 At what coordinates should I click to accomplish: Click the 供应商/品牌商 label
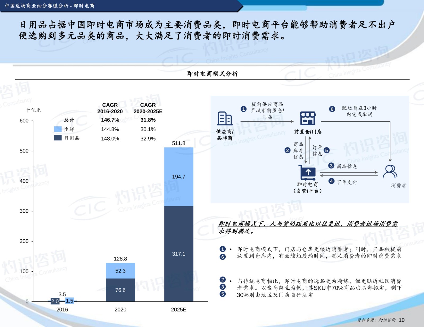pos(225,135)
